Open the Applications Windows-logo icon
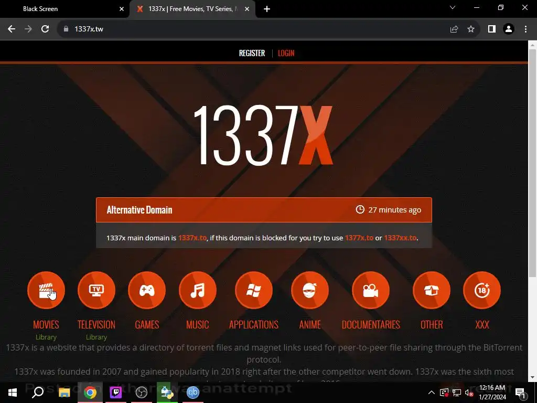The height and width of the screenshot is (403, 537). [254, 290]
